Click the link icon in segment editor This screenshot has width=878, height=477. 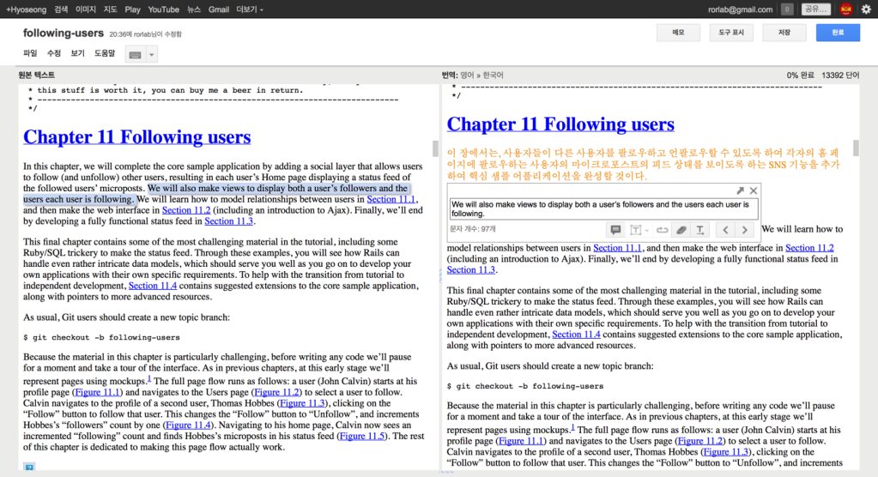pyautogui.click(x=662, y=230)
